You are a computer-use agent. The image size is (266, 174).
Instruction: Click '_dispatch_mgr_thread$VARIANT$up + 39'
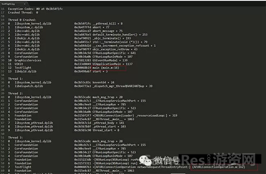point(122,86)
